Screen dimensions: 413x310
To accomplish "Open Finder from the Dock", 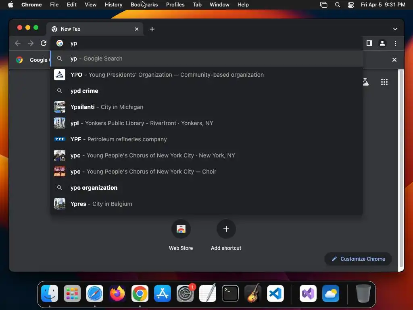I will [50, 293].
